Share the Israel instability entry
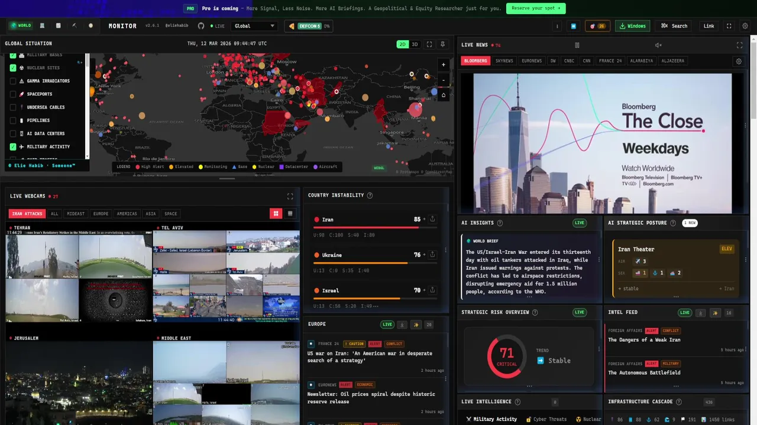 (432, 290)
